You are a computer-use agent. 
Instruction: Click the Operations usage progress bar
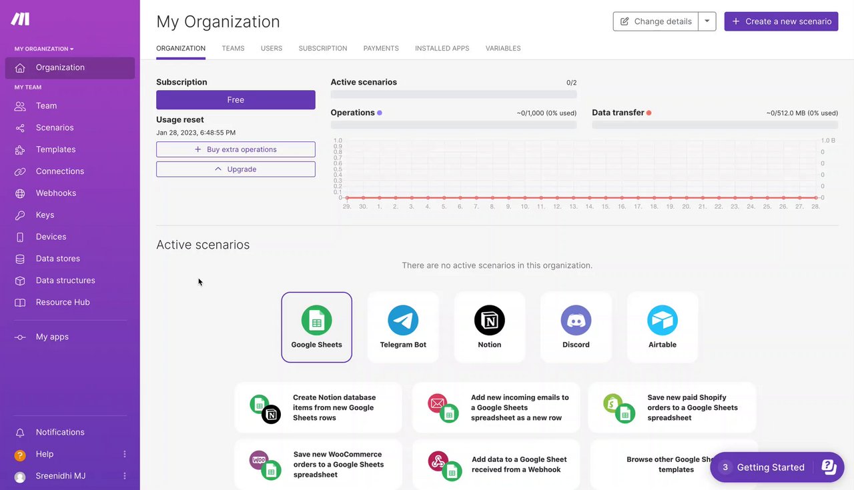pyautogui.click(x=454, y=125)
